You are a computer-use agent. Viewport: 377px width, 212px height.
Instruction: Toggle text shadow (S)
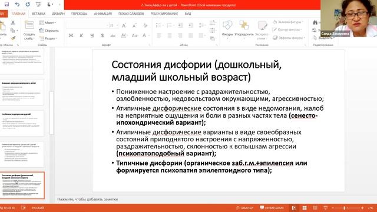coord(102,35)
